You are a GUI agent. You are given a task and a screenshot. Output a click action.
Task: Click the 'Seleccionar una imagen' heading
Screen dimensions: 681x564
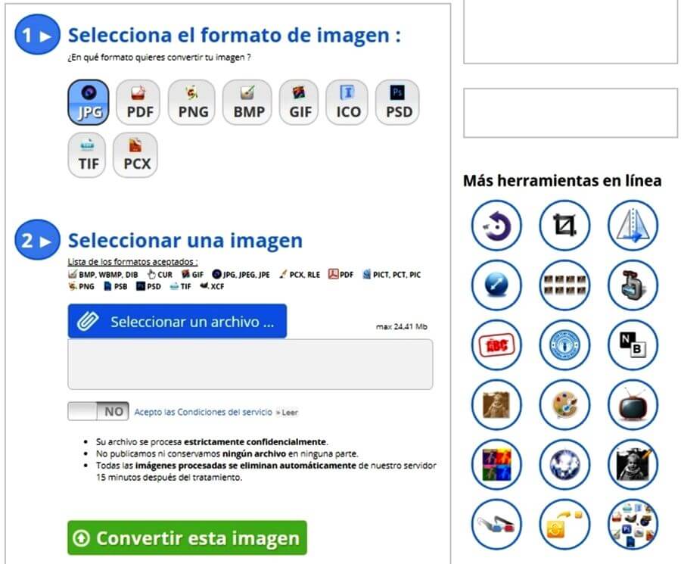coord(185,240)
